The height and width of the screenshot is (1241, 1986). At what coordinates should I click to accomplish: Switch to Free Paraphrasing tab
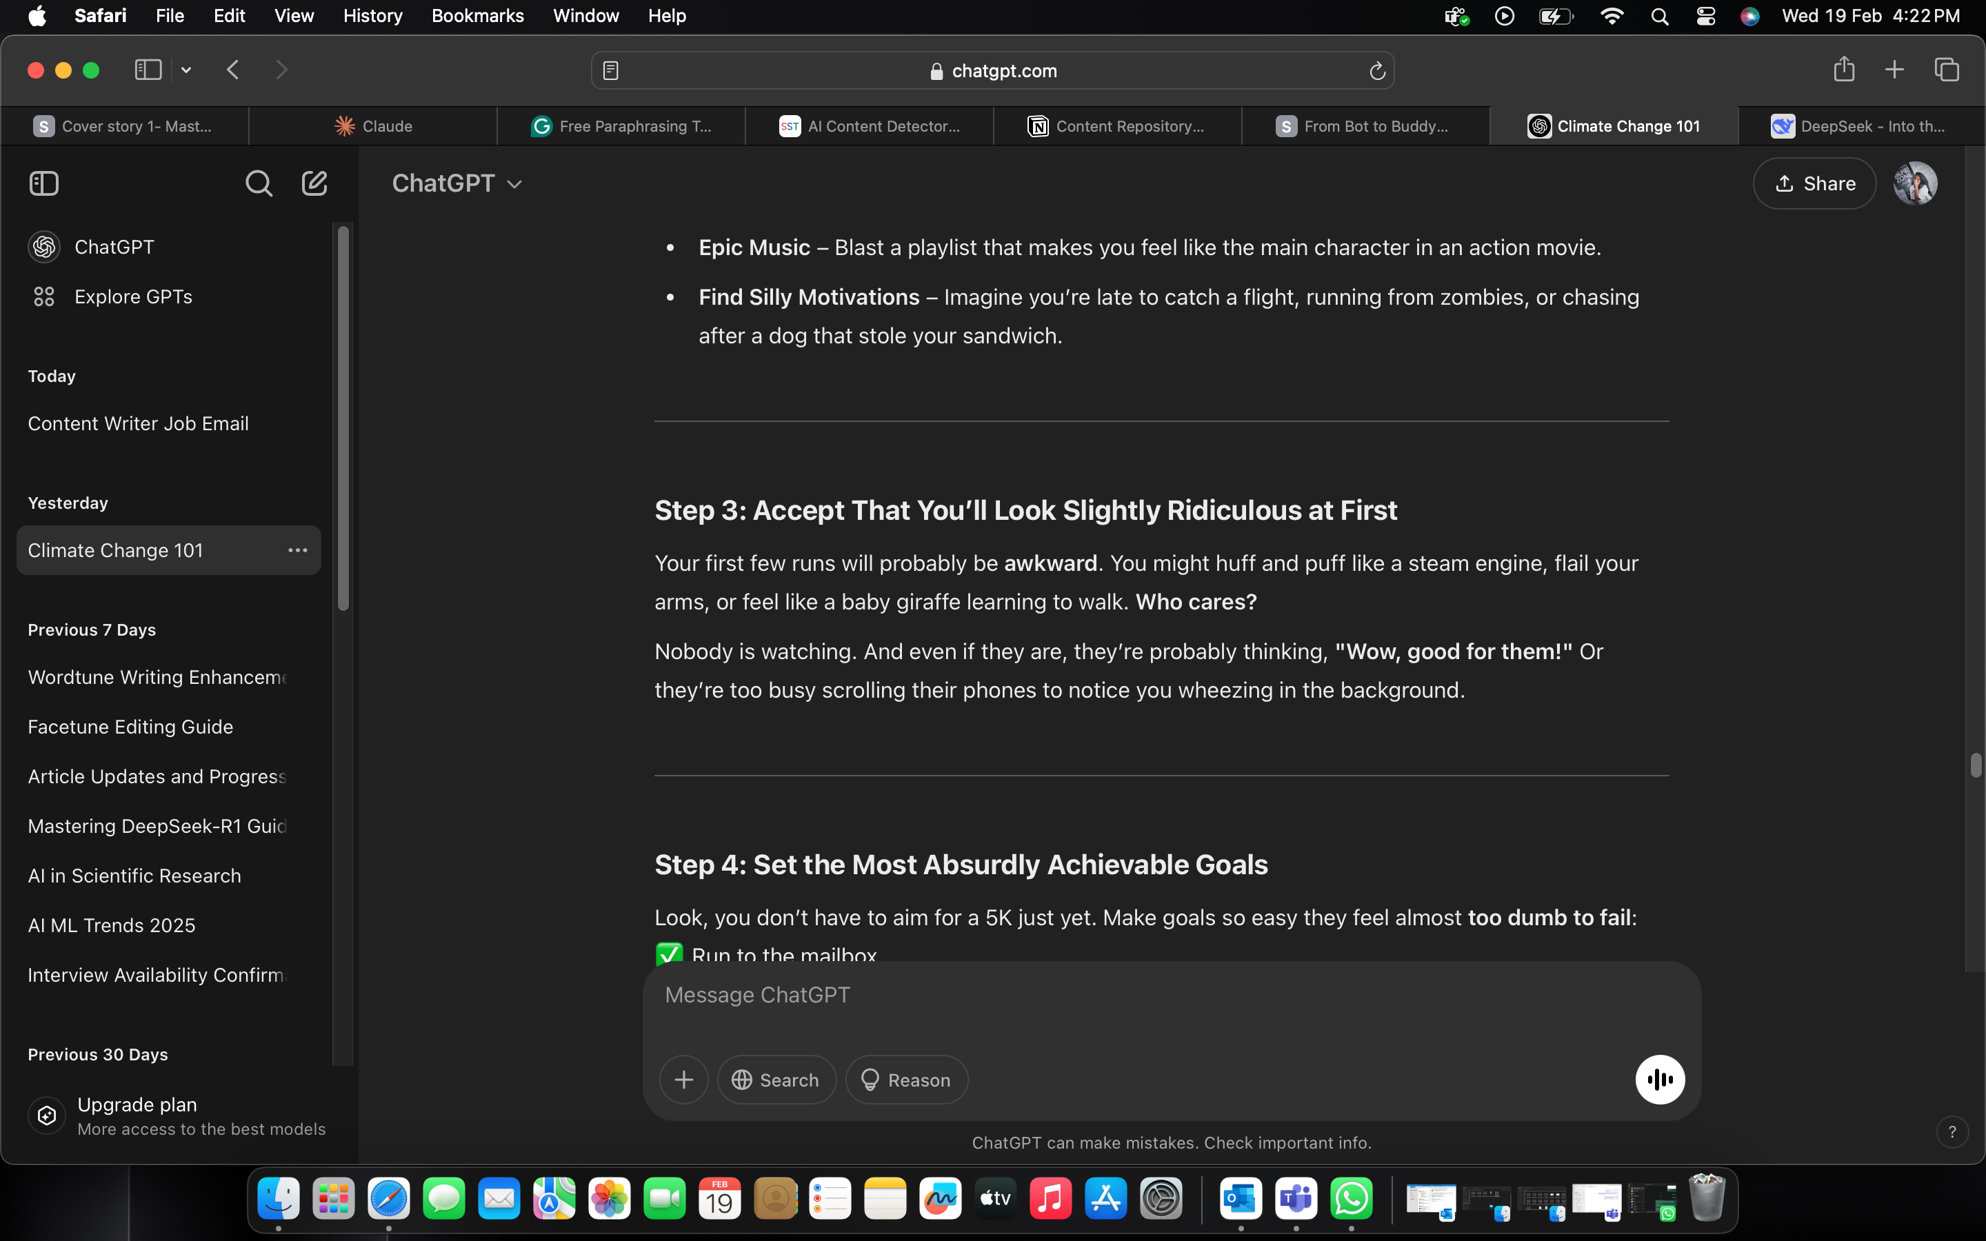coord(621,126)
